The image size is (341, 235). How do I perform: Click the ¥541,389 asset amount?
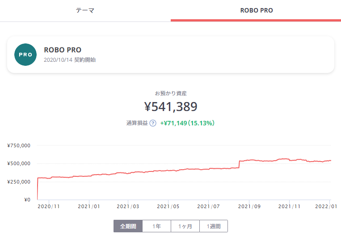click(170, 107)
